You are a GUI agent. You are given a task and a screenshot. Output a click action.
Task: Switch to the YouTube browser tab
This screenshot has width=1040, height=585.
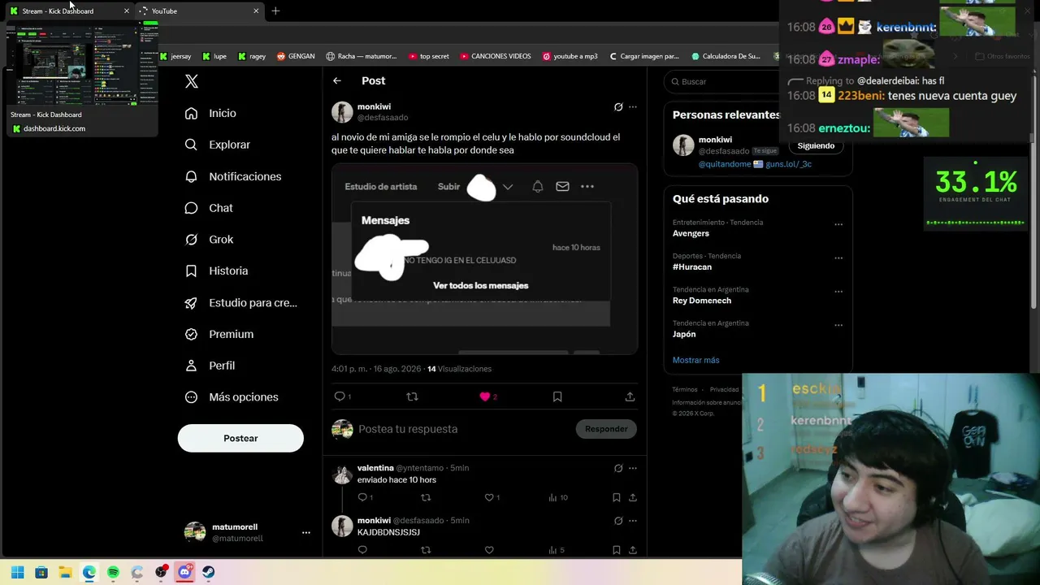198,11
